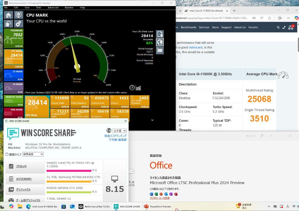
Task: Open the プロセッサ details link
Action: click(x=21, y=166)
